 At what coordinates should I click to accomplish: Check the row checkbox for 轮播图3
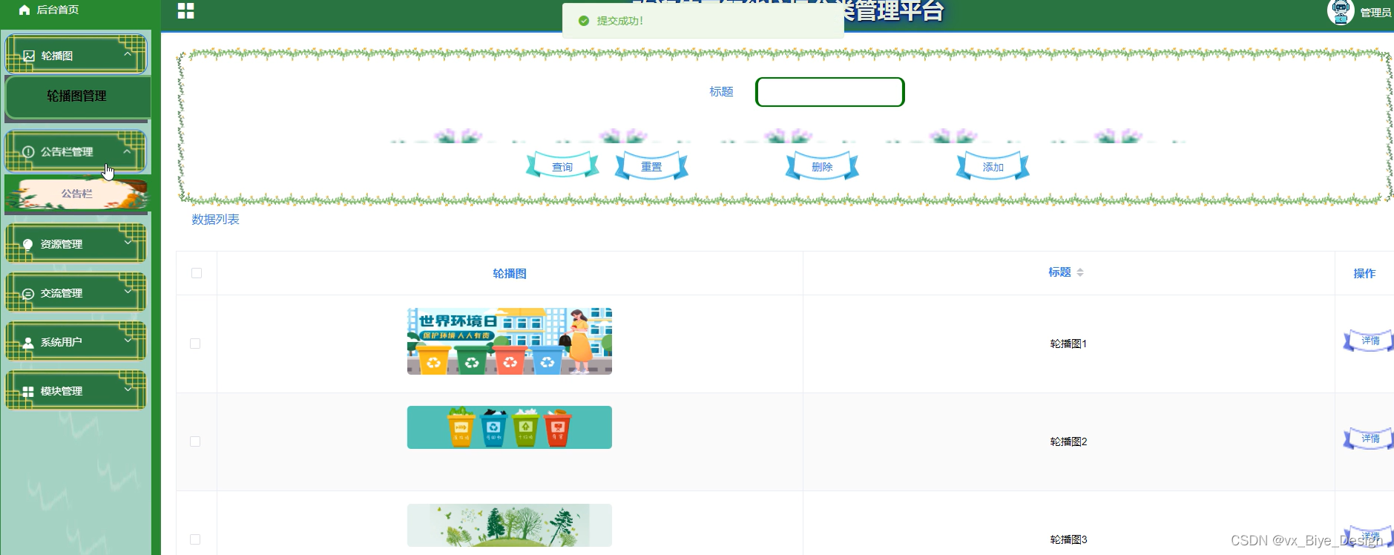click(x=195, y=539)
